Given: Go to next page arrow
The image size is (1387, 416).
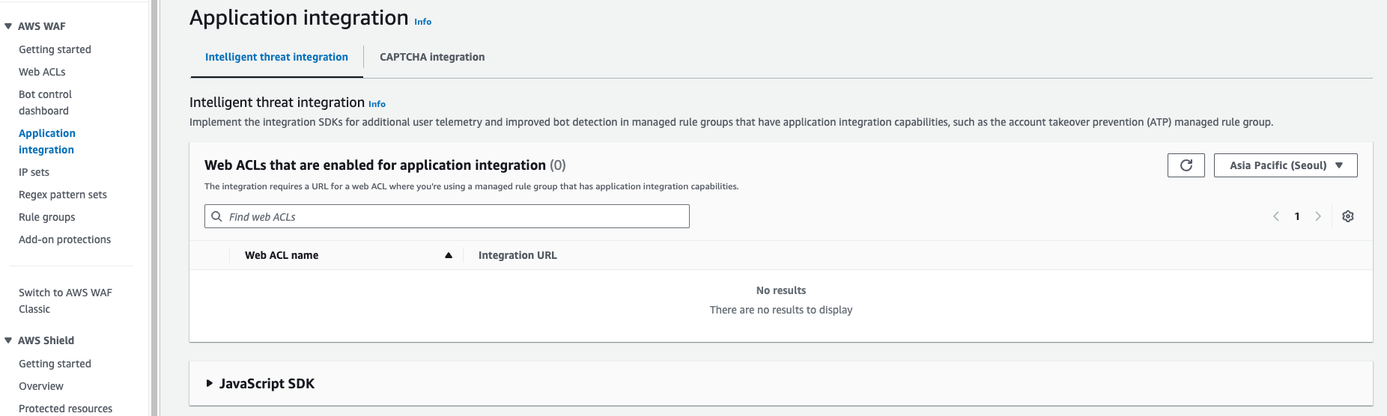Looking at the screenshot, I should coord(1318,216).
